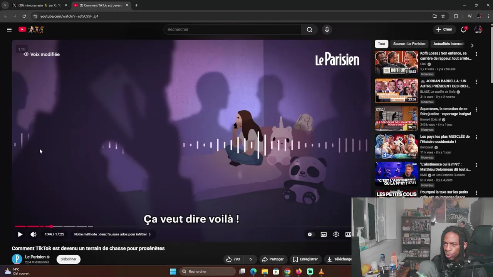Go back in the browser
The image size is (493, 277).
(5, 16)
